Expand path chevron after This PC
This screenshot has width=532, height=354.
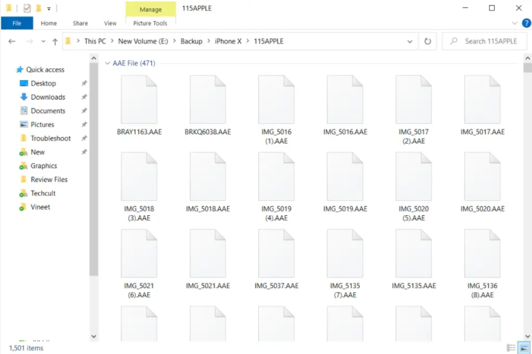tap(112, 41)
